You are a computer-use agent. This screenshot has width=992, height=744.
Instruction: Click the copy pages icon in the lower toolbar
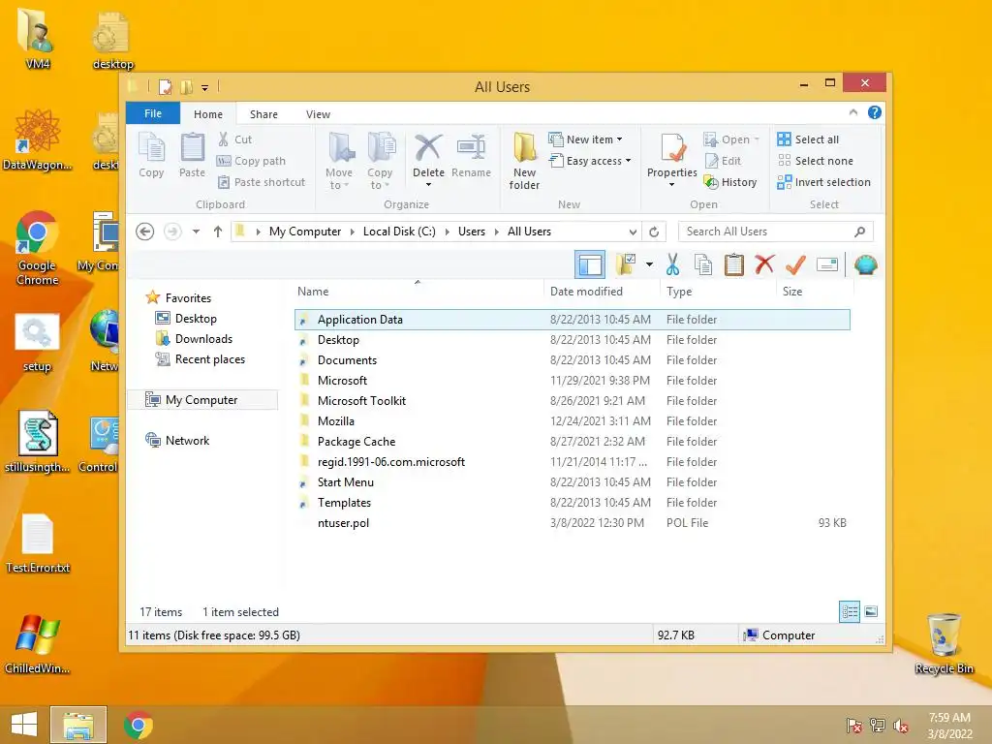coord(703,264)
